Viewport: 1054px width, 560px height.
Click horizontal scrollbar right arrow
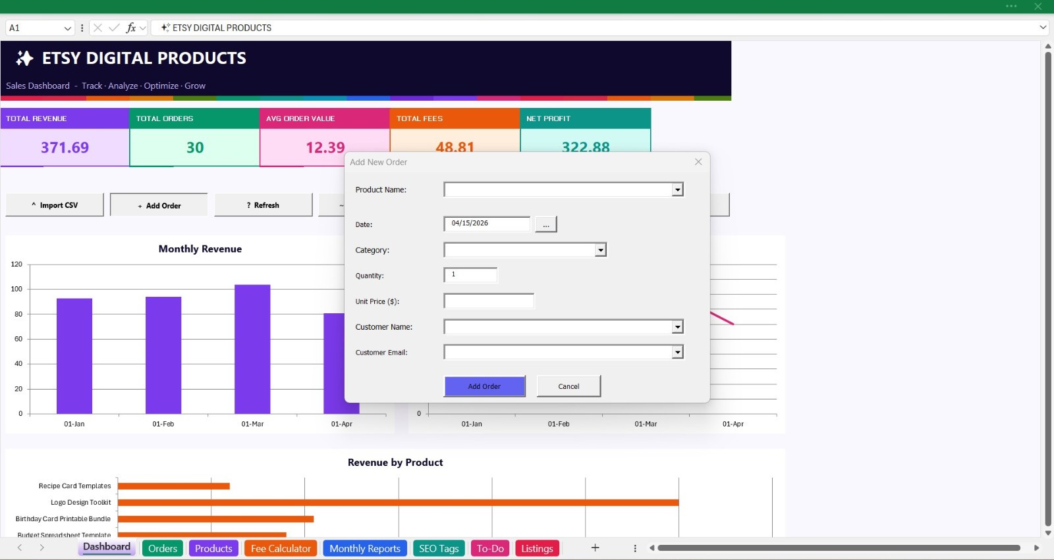(x=1036, y=547)
